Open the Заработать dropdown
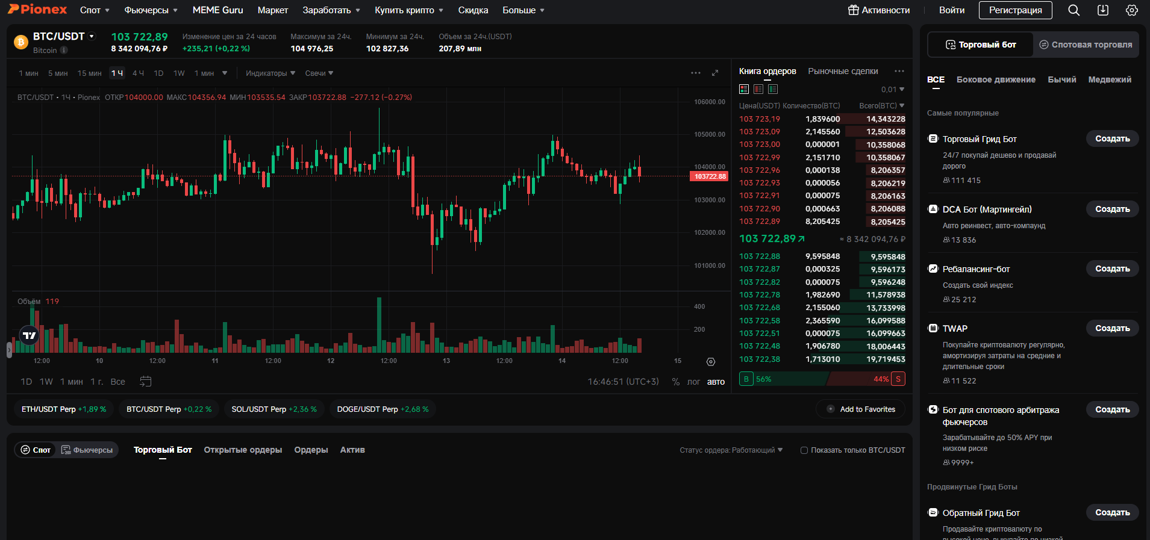The height and width of the screenshot is (540, 1150). click(331, 10)
